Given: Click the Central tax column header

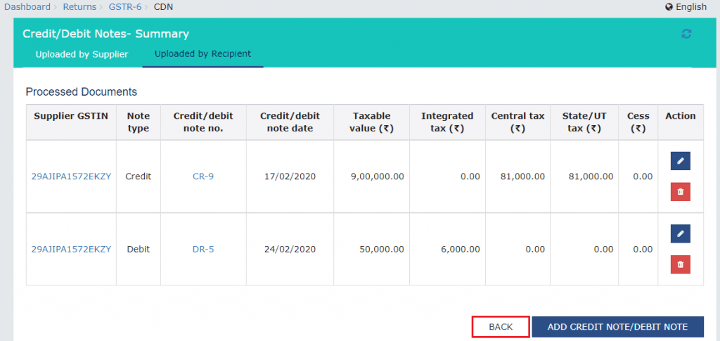Looking at the screenshot, I should tap(517, 122).
